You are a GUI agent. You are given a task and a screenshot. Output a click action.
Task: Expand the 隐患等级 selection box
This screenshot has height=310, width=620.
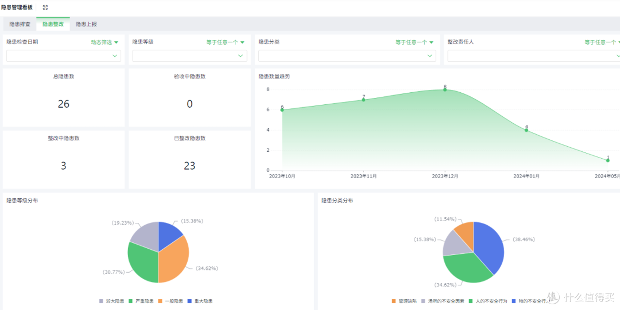pos(189,56)
